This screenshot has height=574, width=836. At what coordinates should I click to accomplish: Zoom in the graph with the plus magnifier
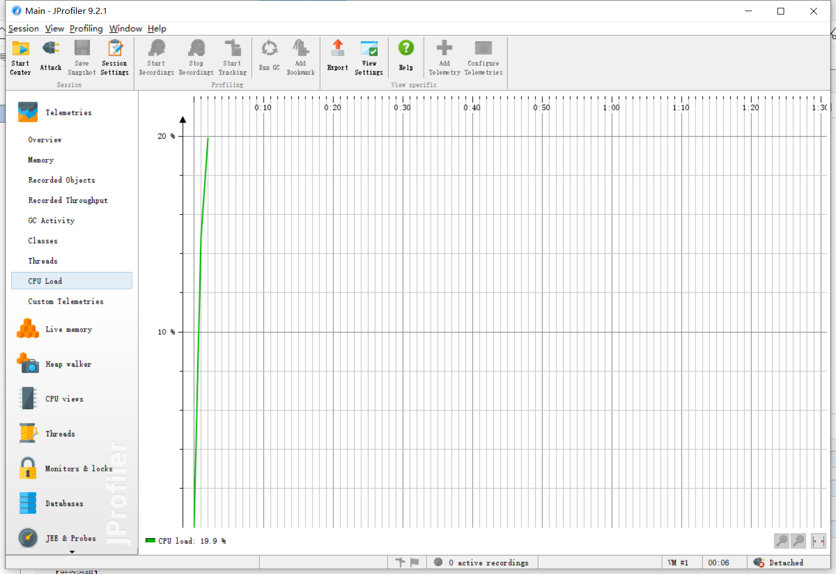click(782, 541)
